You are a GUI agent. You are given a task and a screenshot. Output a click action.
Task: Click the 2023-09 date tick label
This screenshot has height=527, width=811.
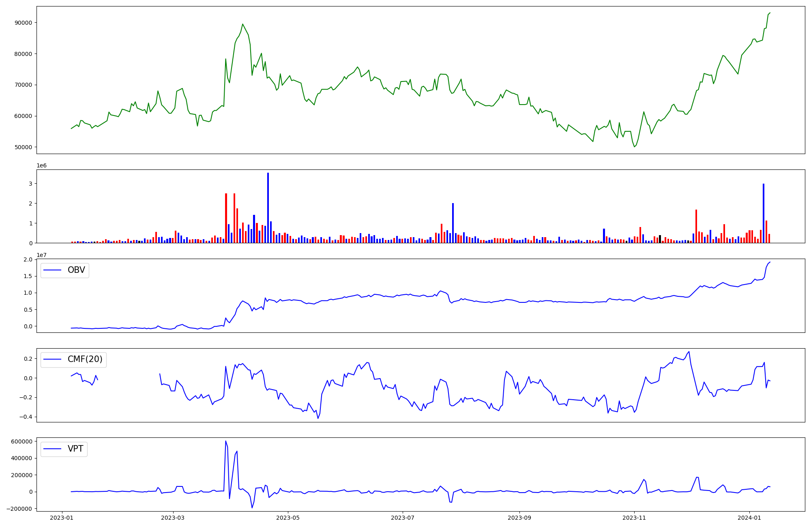coord(519,518)
